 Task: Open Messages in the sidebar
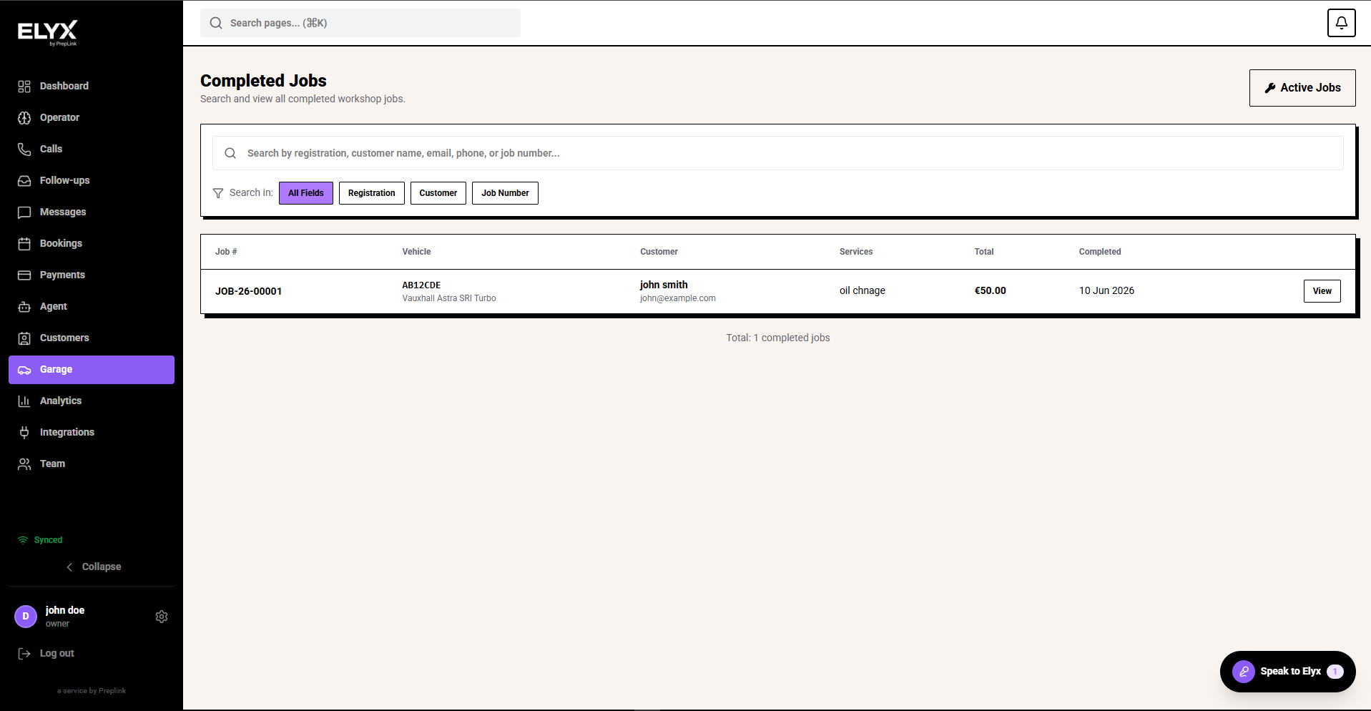point(92,212)
